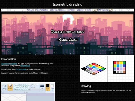Select the Curve shape
Screen dimensions: 135x101
click(17, 85)
